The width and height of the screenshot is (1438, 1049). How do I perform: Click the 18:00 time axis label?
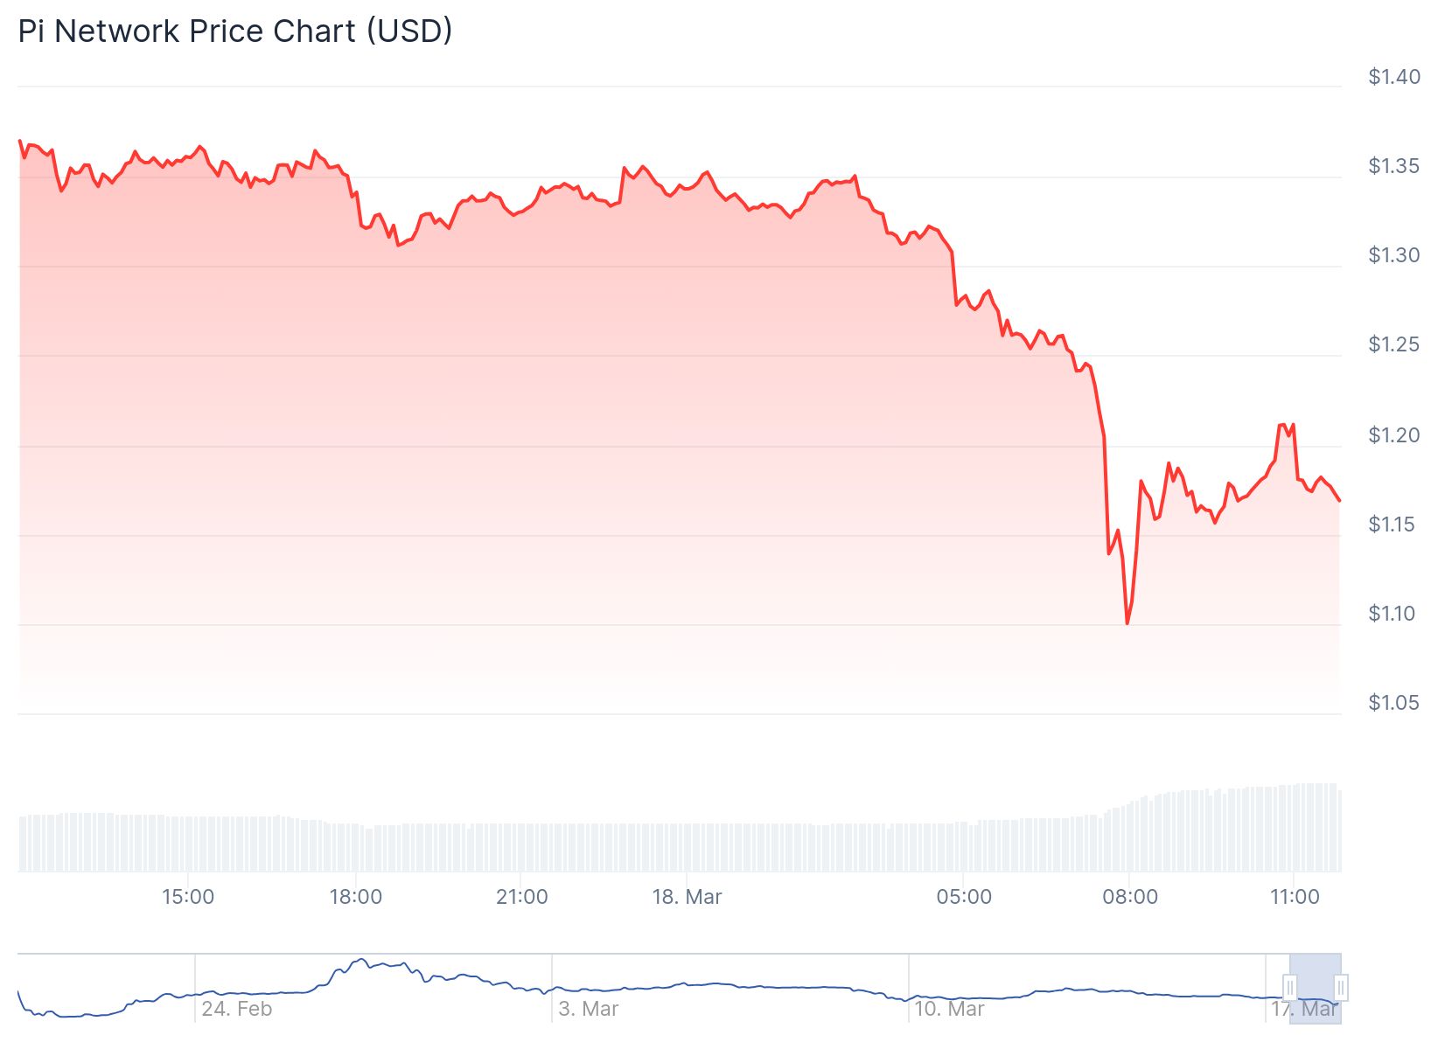pos(355,897)
